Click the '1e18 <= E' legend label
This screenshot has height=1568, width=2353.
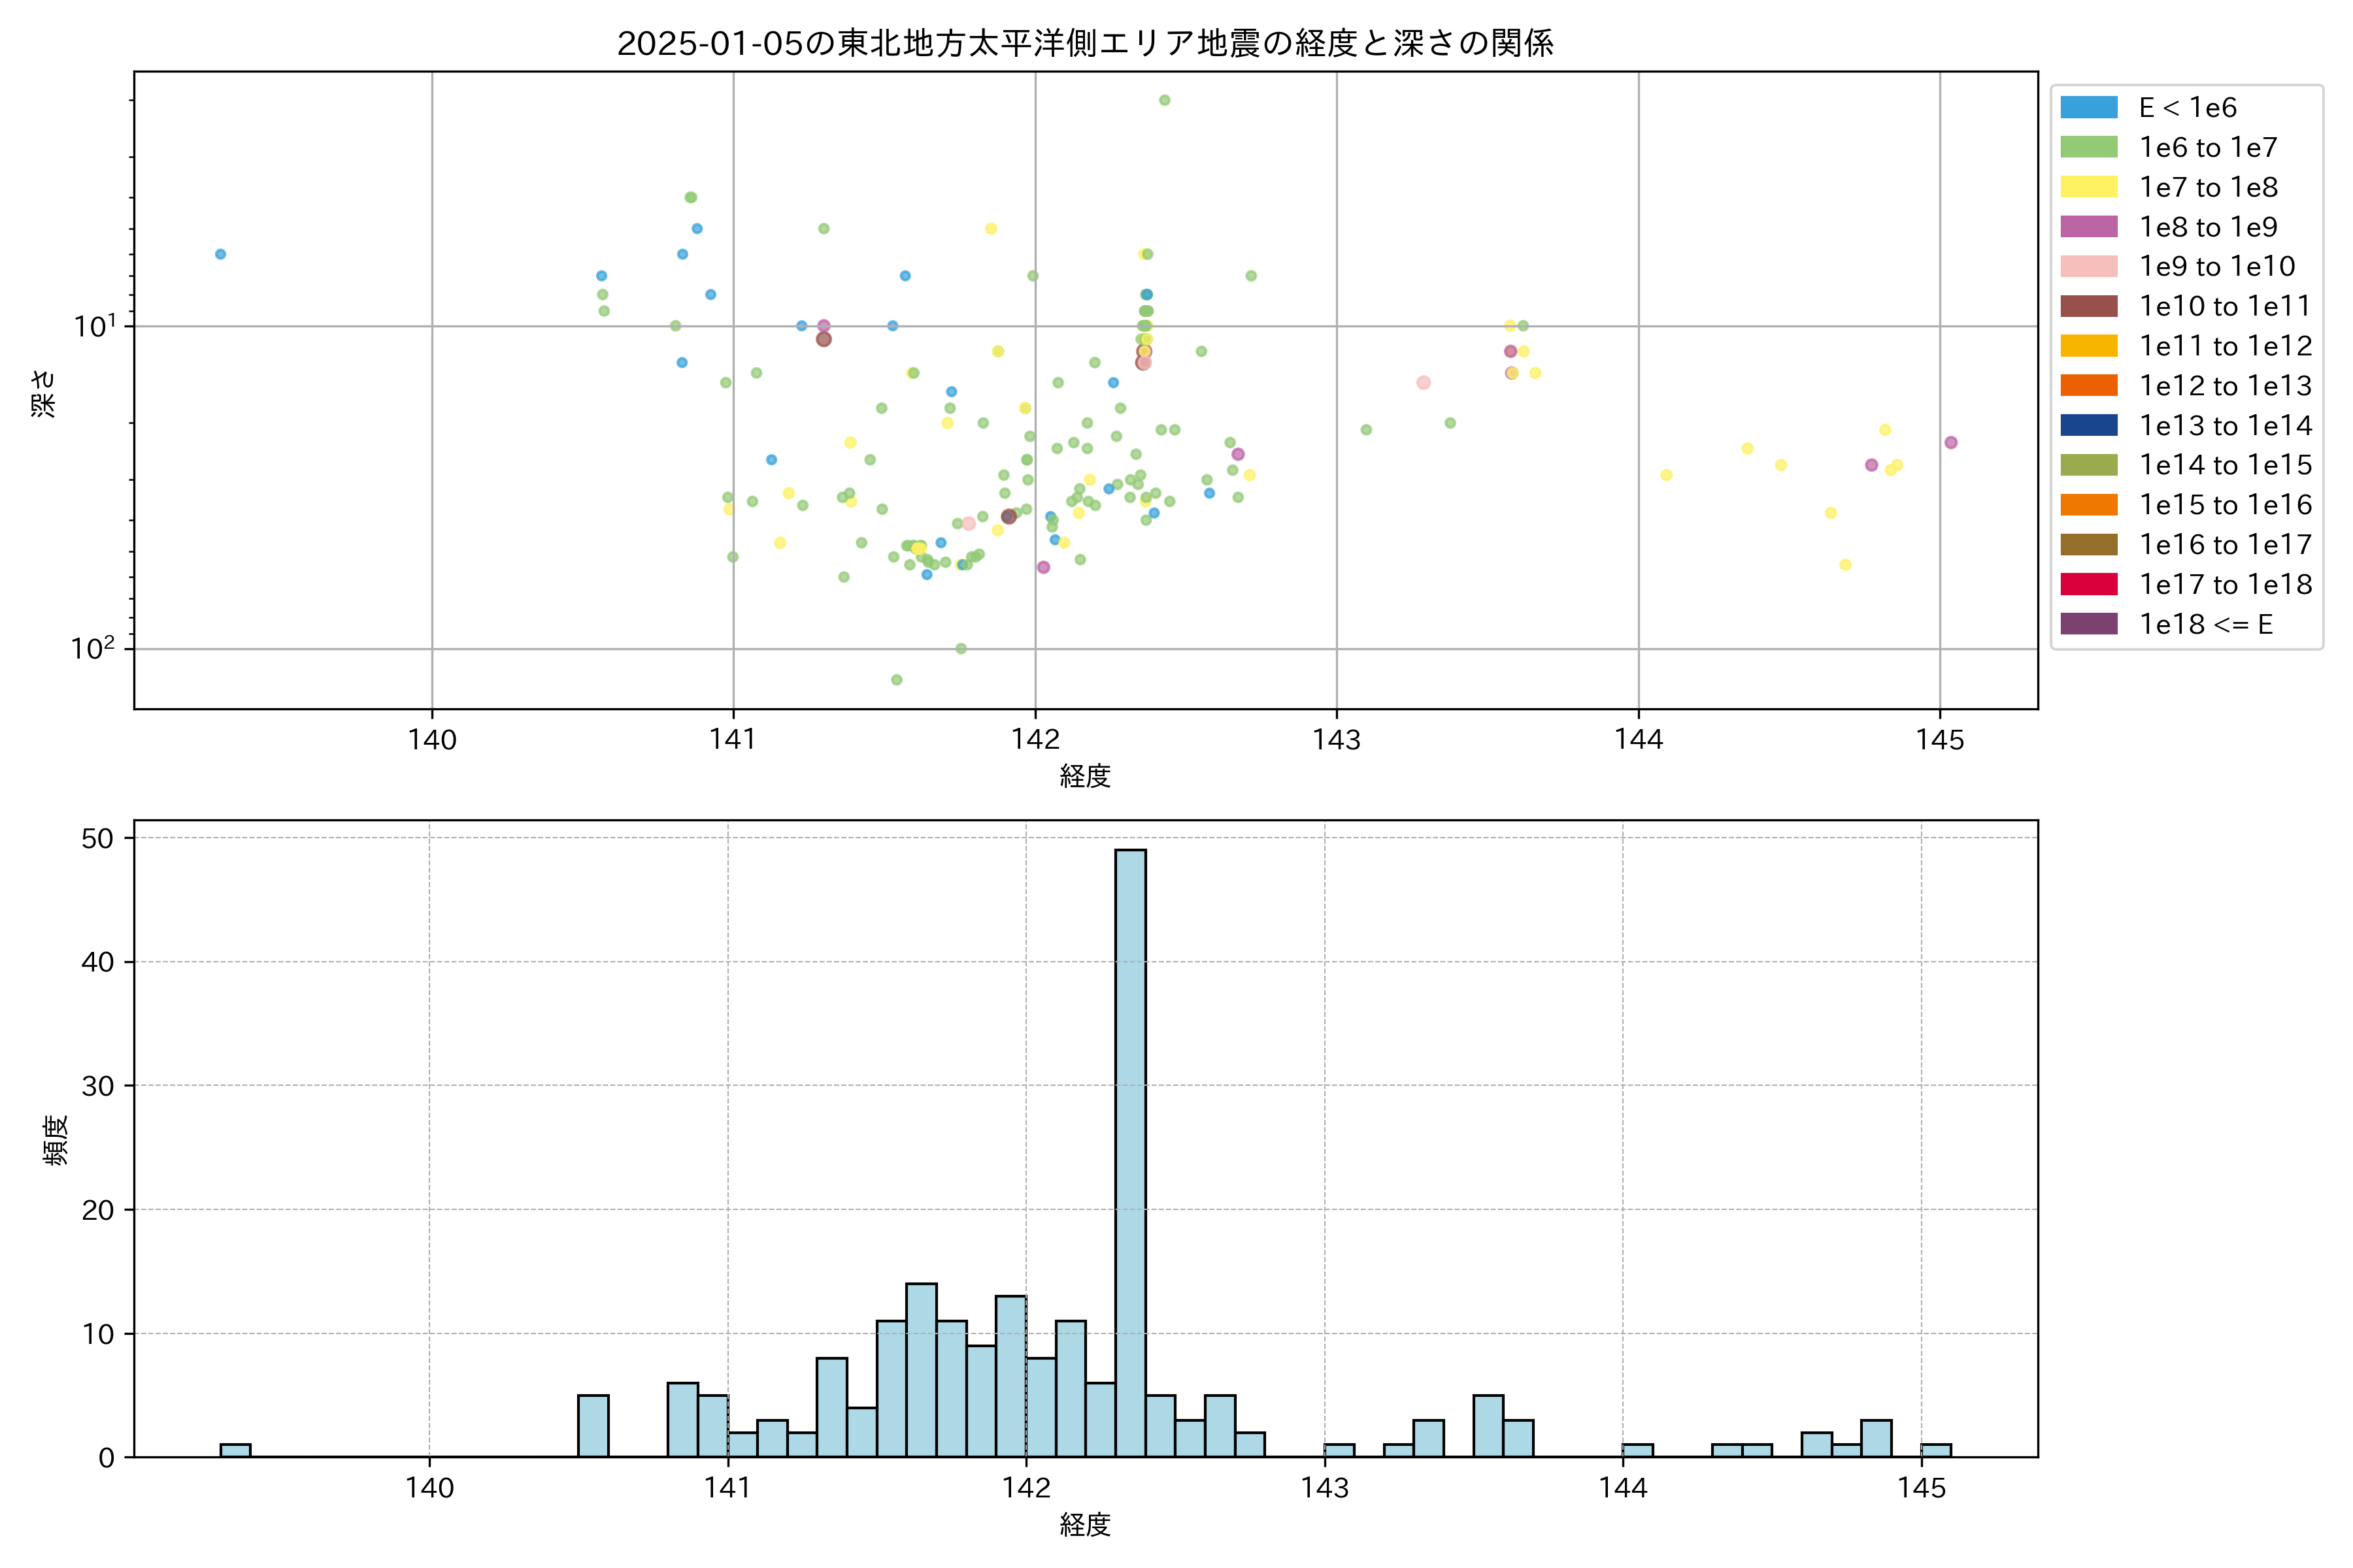coord(2205,624)
